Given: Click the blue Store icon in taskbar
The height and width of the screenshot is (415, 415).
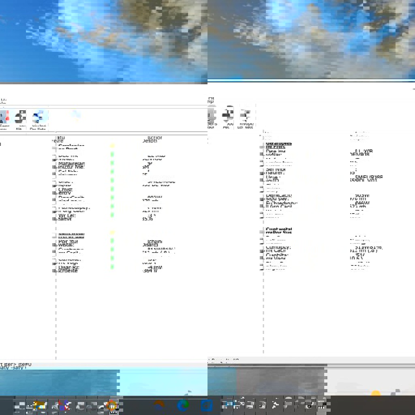Looking at the screenshot, I should pos(207,405).
